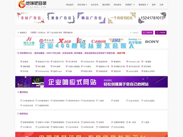Click the diamond icon beside 4744源站

click(82, 66)
